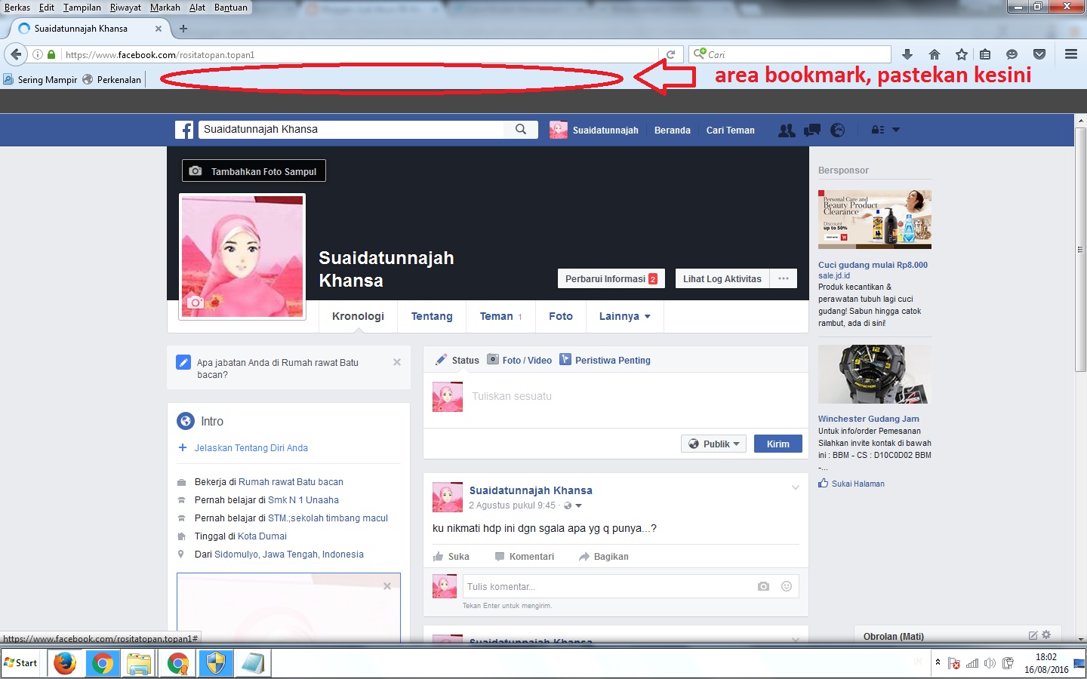This screenshot has height=679, width=1087.
Task: Click Lihat Log Aktivitas button
Action: tap(722, 278)
